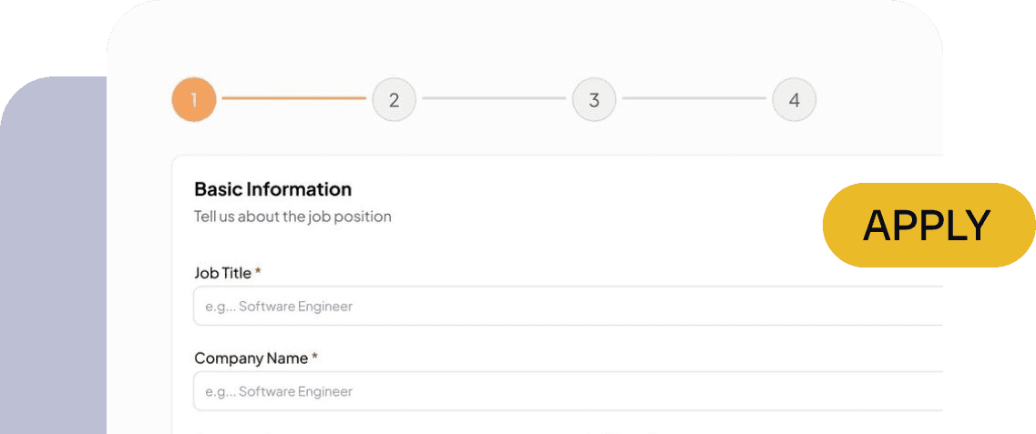Click the digit inside the orange active step
Image resolution: width=1036 pixels, height=434 pixels.
(194, 99)
